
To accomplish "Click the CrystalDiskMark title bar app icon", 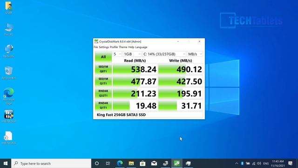I will tap(96, 42).
